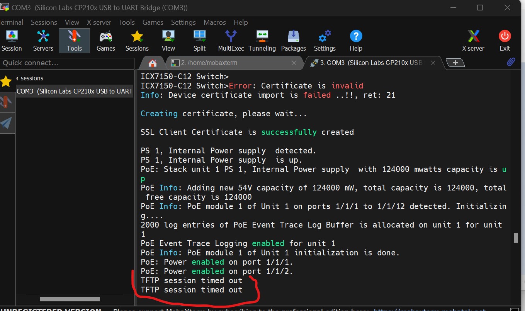Launch the Games toolbar icon

(106, 41)
